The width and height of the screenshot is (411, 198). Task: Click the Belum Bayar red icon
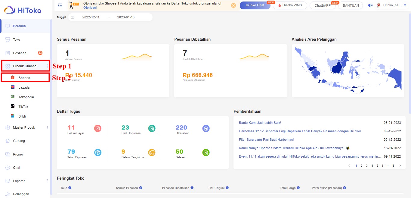[98, 128]
